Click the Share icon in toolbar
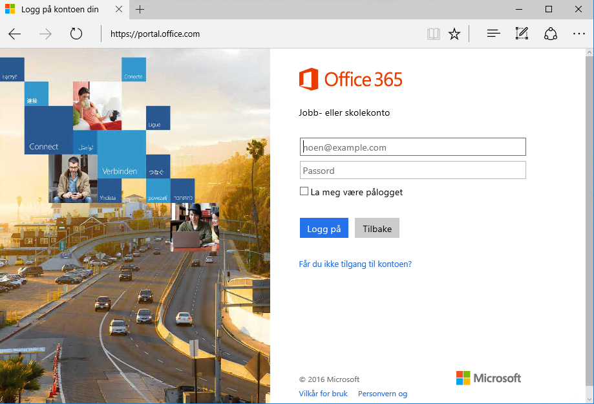Image resolution: width=594 pixels, height=404 pixels. coord(551,34)
